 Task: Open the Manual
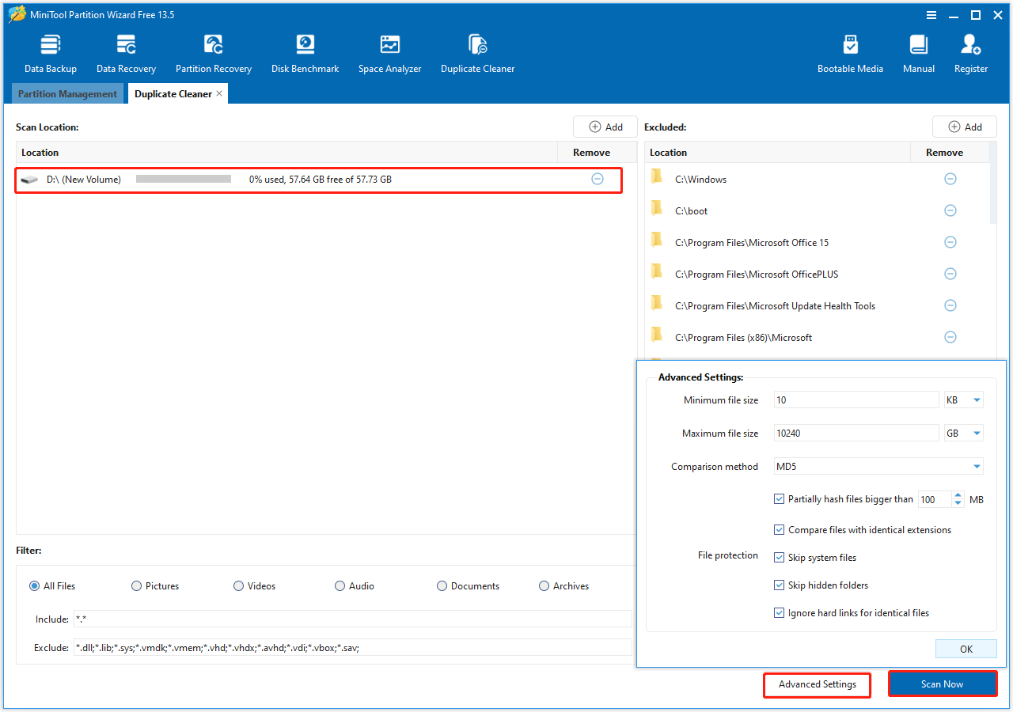918,51
